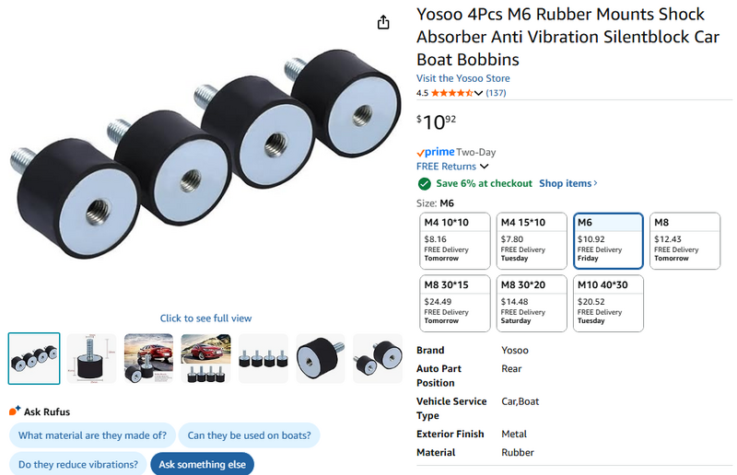Screen dimensions: 737x475
Task: Click the Shop items link
Action: (x=567, y=183)
